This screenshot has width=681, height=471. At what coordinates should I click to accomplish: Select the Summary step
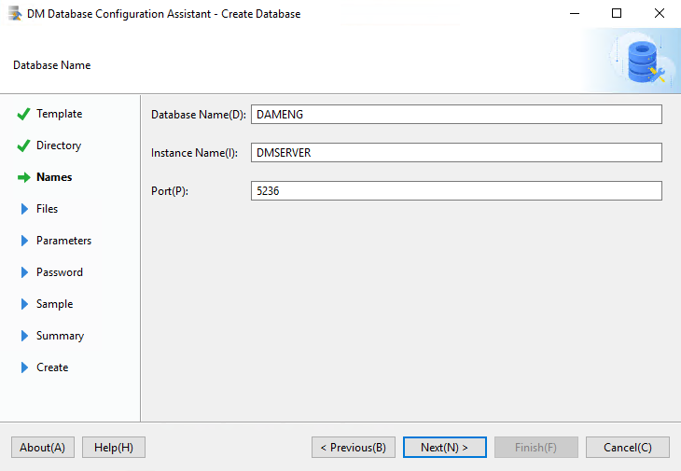point(60,336)
